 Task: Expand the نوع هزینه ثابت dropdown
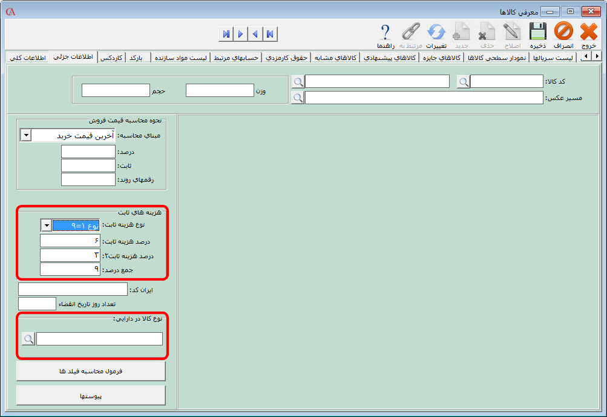(46, 225)
